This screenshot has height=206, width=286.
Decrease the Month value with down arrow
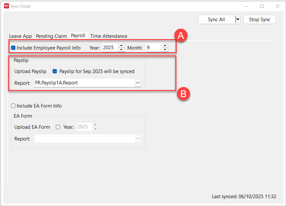(165, 50)
